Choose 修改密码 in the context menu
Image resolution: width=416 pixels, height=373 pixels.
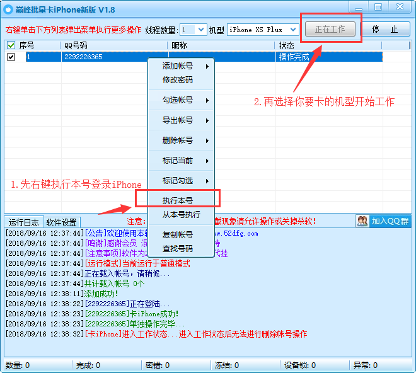coord(177,80)
